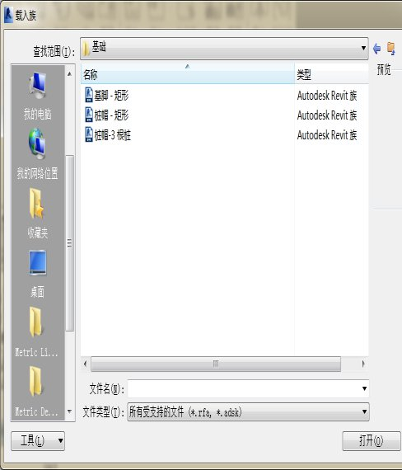
Task: Click the up one level folder icon
Action: click(391, 49)
